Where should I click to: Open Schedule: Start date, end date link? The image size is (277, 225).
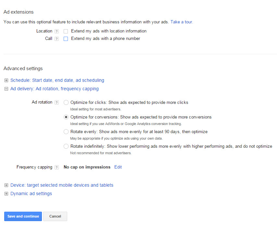coord(57,80)
